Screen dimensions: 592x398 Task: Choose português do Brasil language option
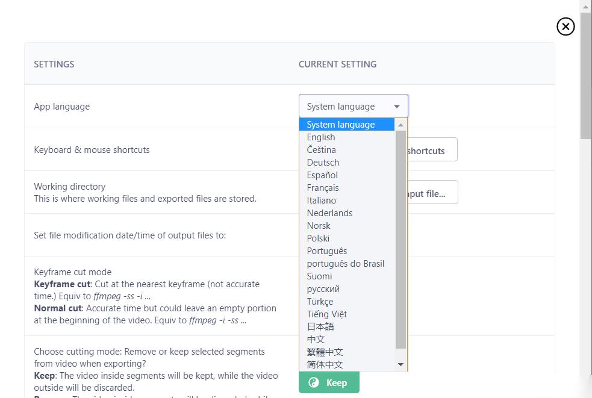tap(347, 264)
